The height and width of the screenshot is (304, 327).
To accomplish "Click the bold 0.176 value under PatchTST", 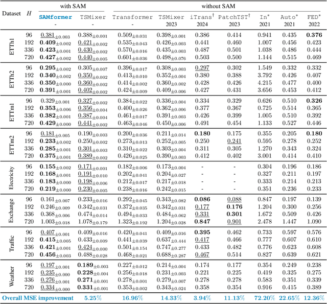I will point(235,207).
